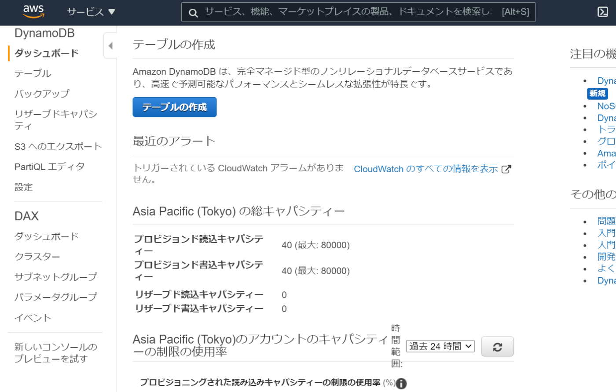The width and height of the screenshot is (616, 392).
Task: Click the グロ link in feature list
Action: [606, 142]
